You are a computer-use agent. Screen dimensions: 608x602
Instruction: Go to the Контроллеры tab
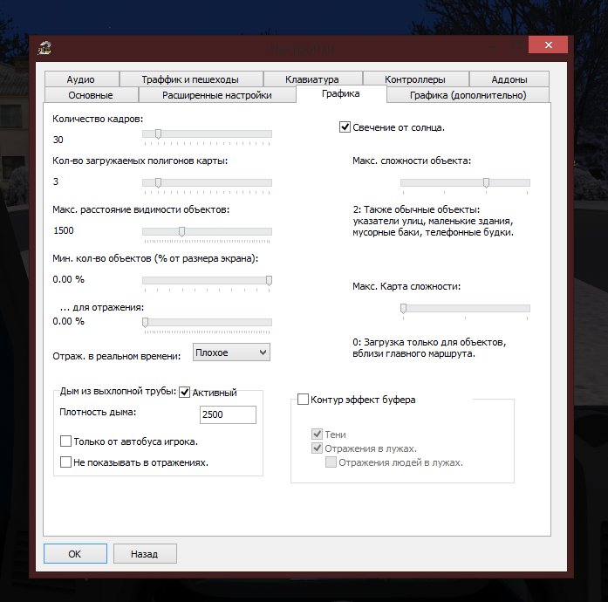(x=415, y=79)
